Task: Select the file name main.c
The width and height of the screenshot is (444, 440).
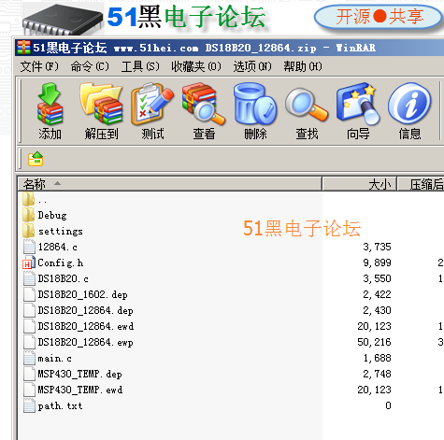Action: coord(55,358)
